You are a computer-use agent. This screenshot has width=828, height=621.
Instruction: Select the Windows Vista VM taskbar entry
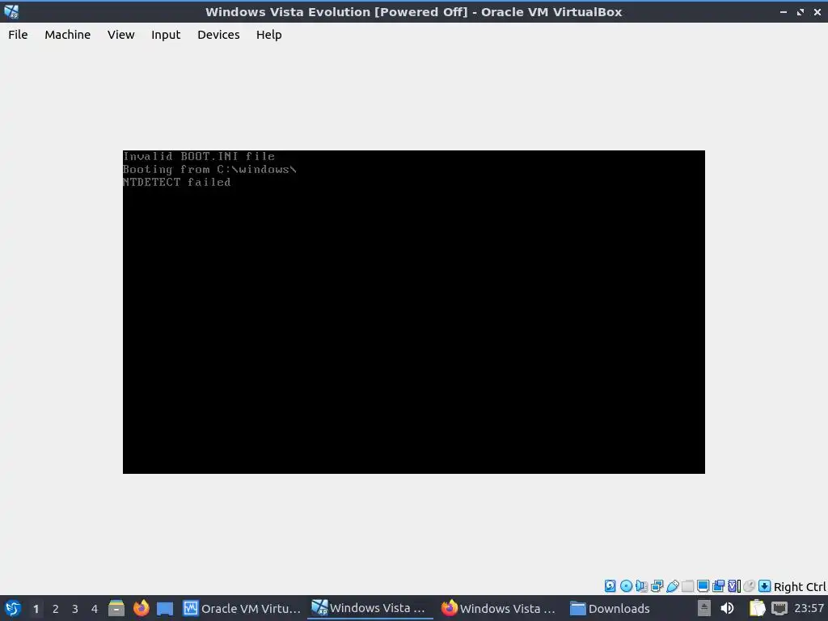[x=370, y=608]
